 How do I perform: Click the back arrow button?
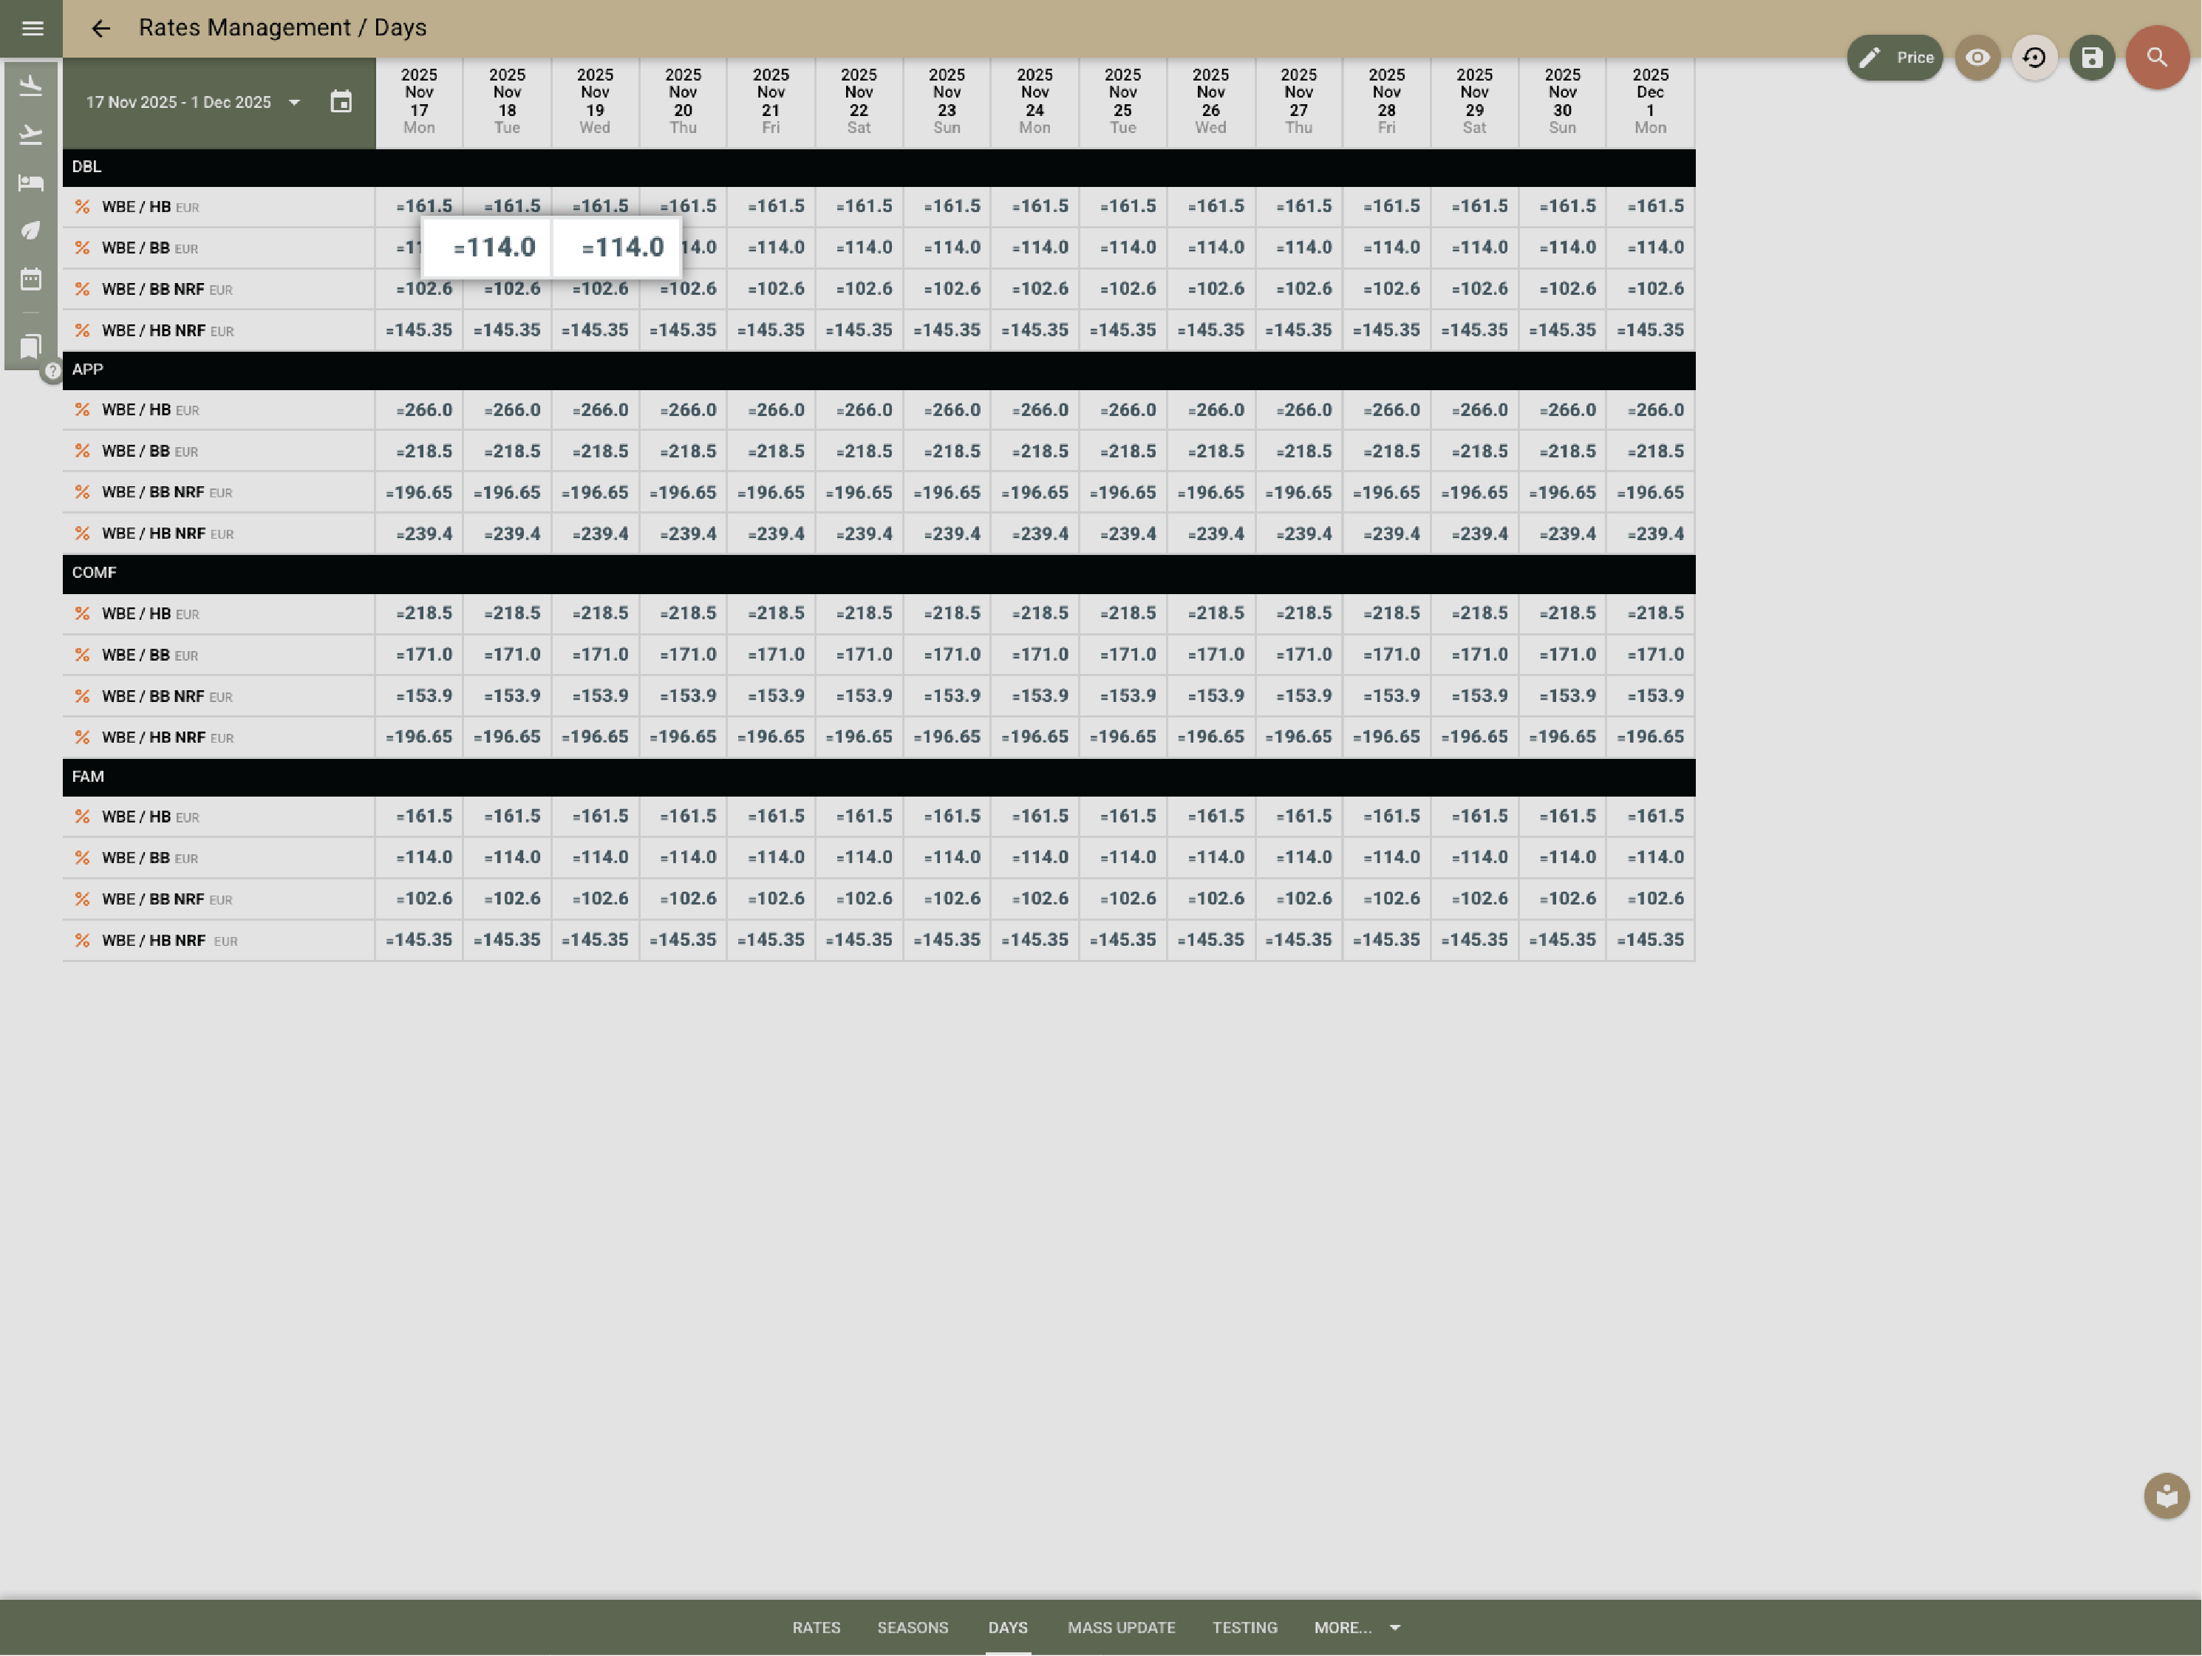click(x=100, y=28)
